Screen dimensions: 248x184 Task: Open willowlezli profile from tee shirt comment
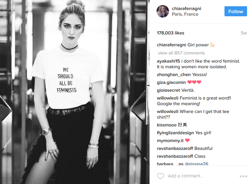pyautogui.click(x=167, y=112)
